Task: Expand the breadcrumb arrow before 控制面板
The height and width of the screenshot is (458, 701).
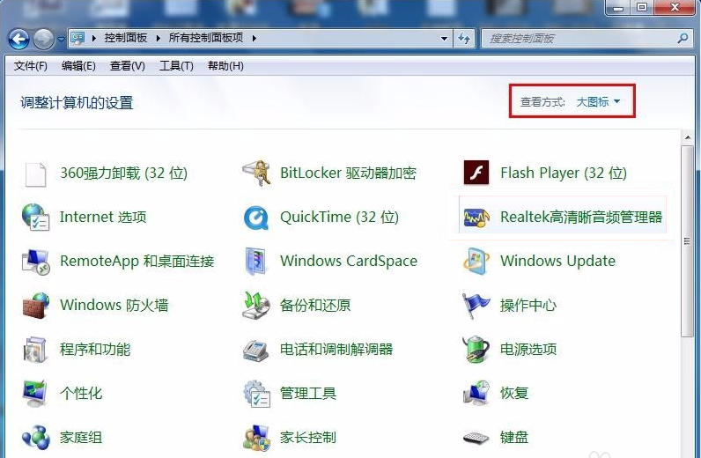Action: (94, 39)
